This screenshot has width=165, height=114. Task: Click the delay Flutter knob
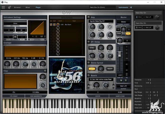[101, 47]
